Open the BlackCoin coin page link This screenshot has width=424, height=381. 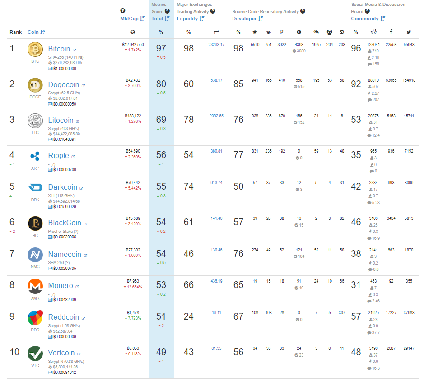click(65, 223)
